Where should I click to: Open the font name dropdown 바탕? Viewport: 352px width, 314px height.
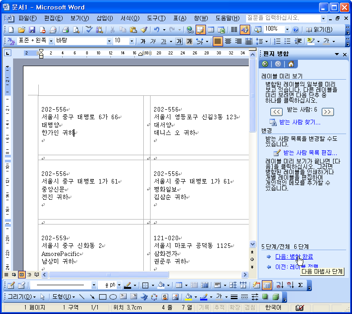pos(109,41)
